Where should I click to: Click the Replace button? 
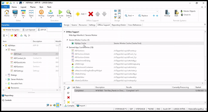click(x=143, y=16)
